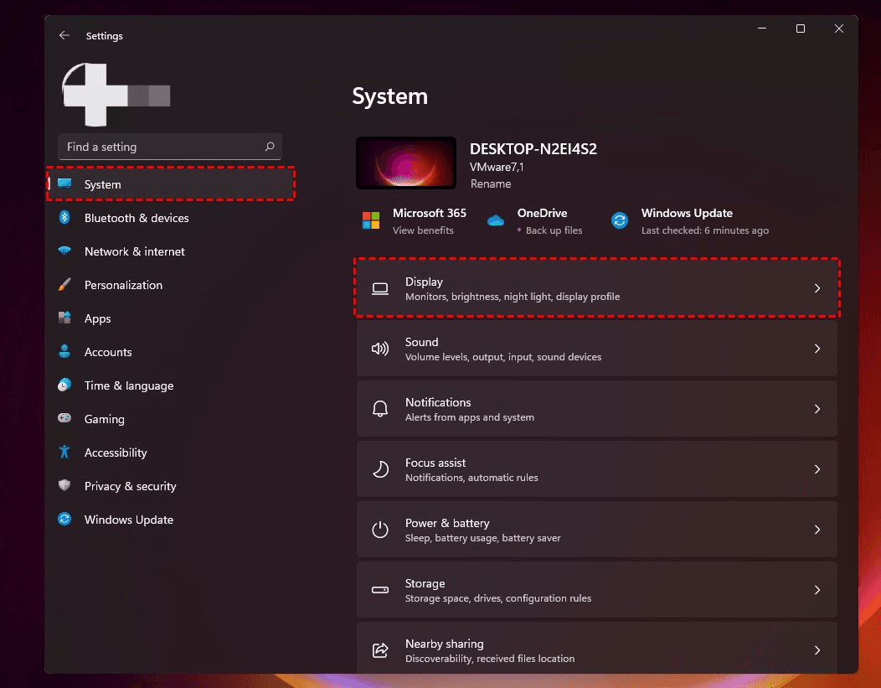Click the Privacy & security shield icon
Viewport: 881px width, 688px height.
coord(64,485)
